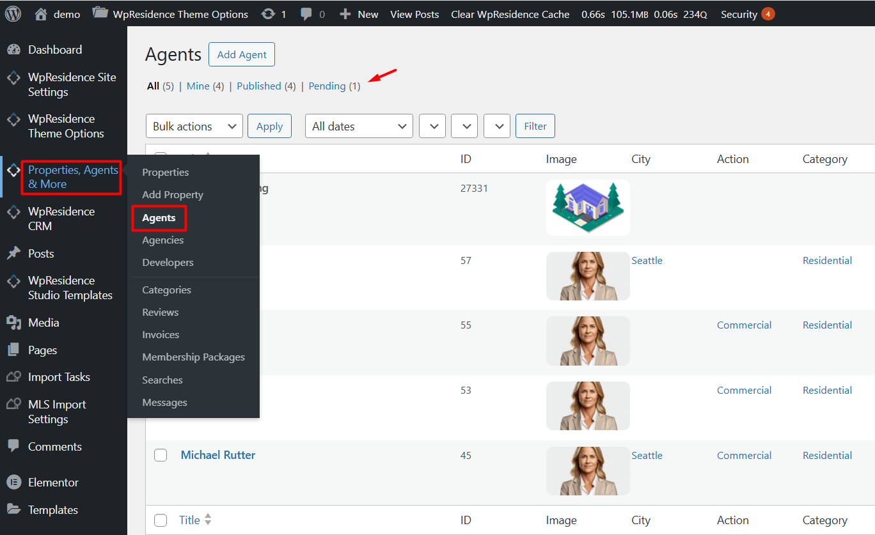Screen dimensions: 875x535
Task: Choose Membership Packages from the submenu
Action: click(193, 357)
